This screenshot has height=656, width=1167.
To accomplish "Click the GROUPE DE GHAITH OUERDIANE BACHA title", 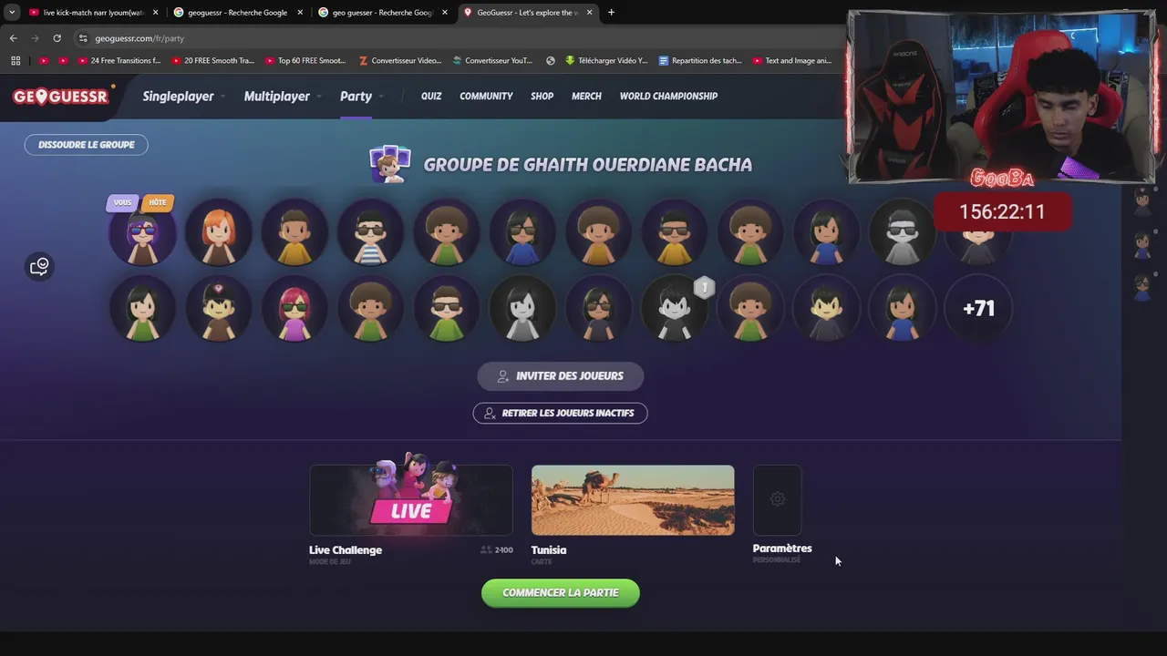I will click(x=588, y=165).
